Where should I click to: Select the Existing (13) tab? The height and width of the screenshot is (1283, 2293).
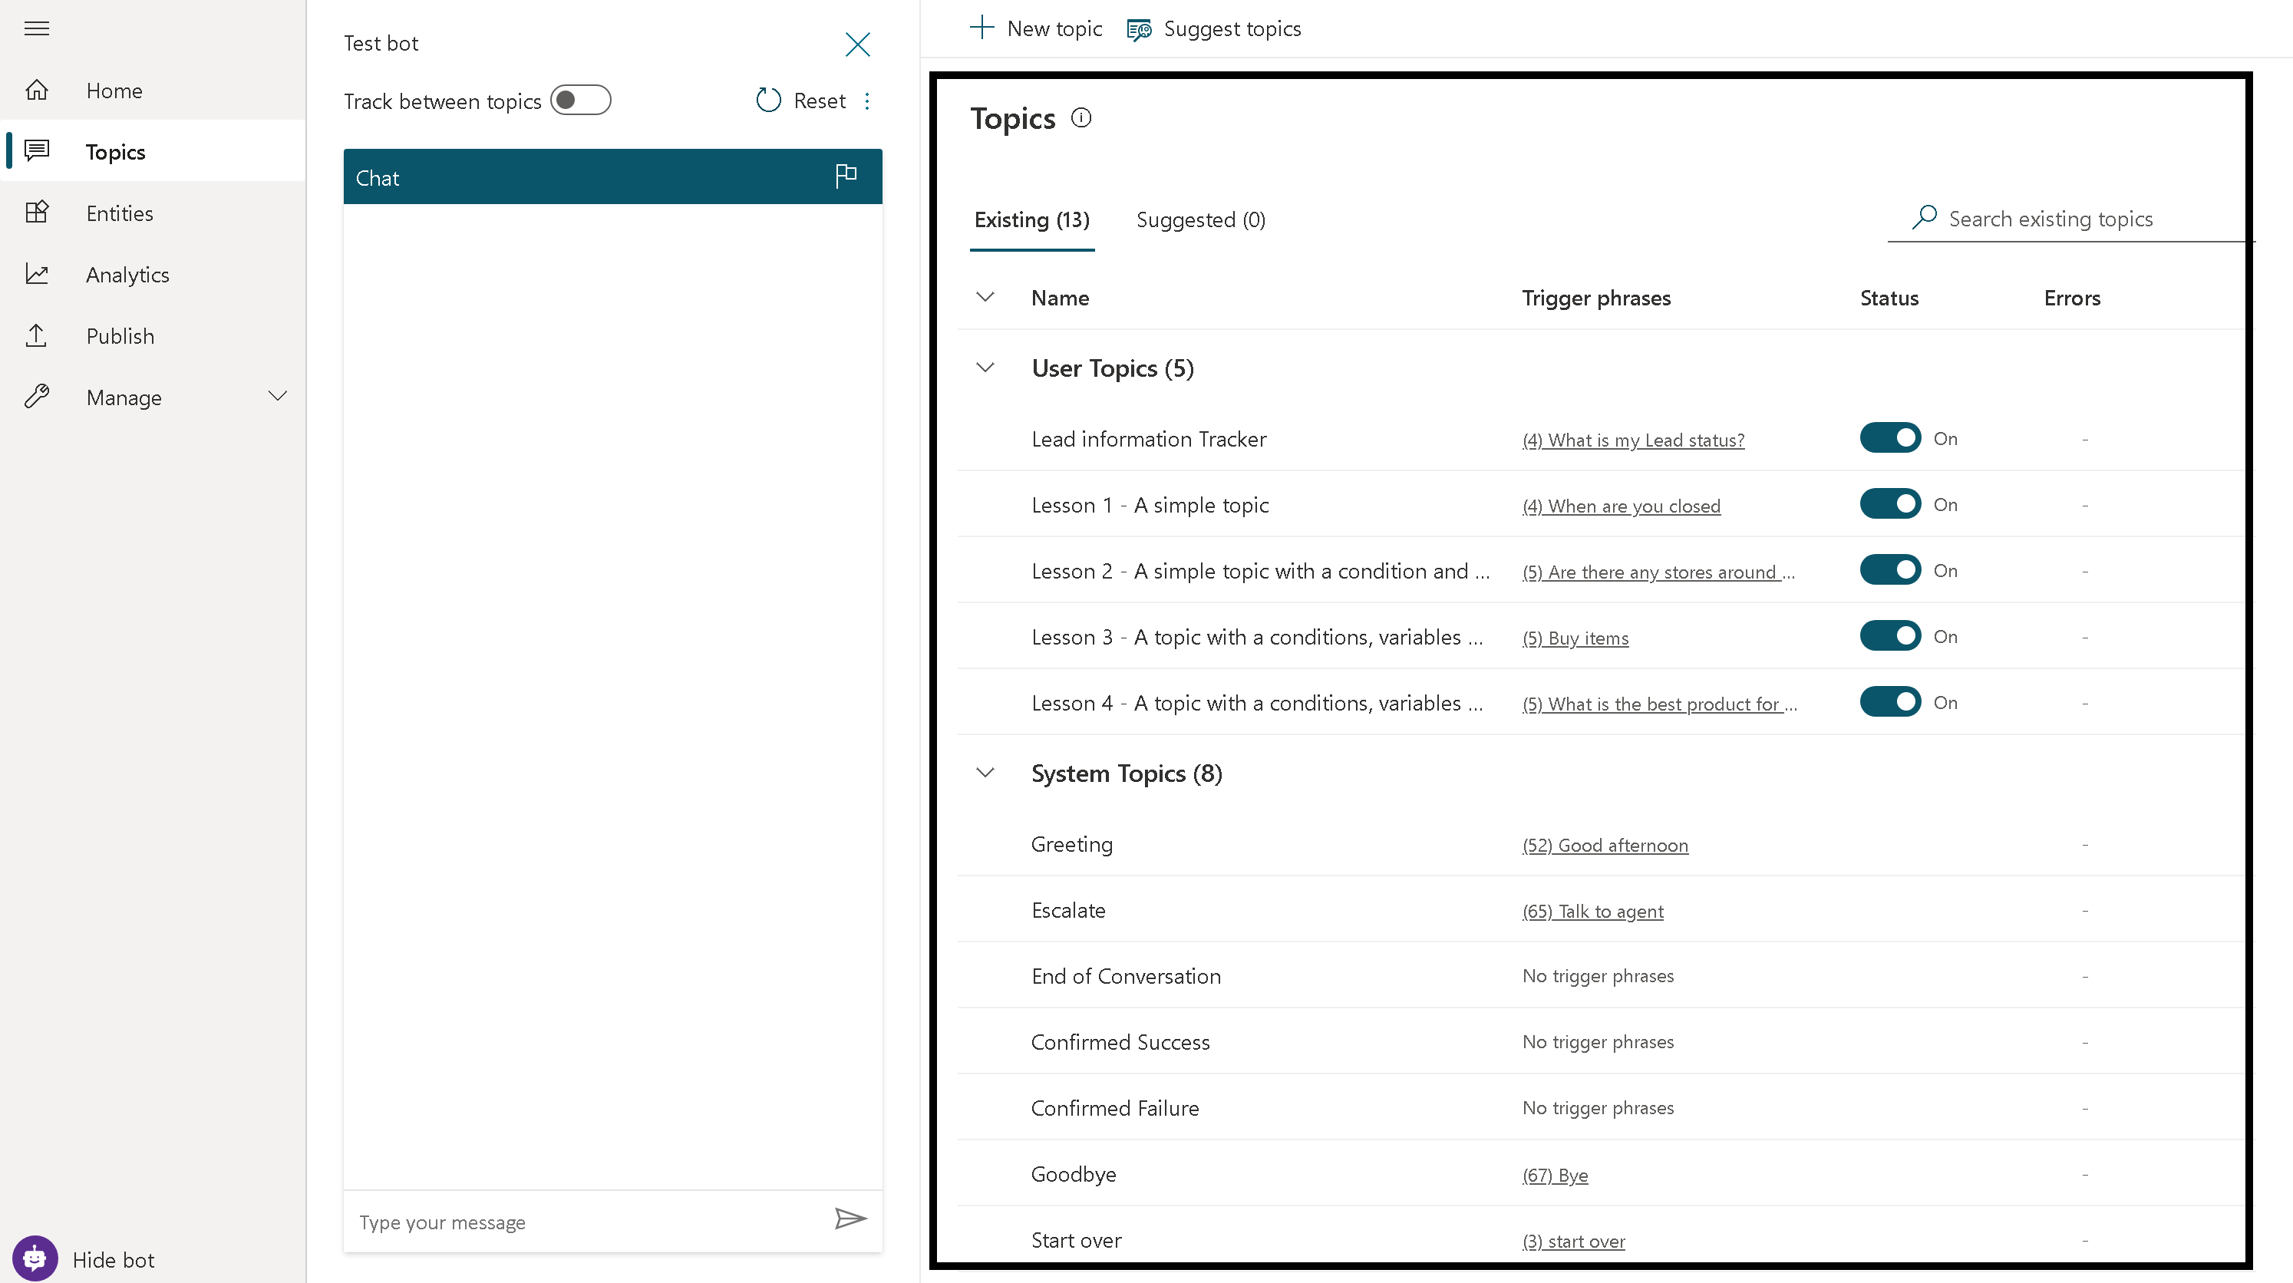tap(1031, 220)
